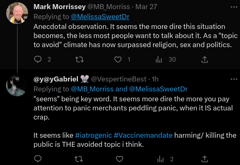This screenshot has height=165, width=240.
Task: Reply to @VespertineBest's tweet
Action: point(38,159)
